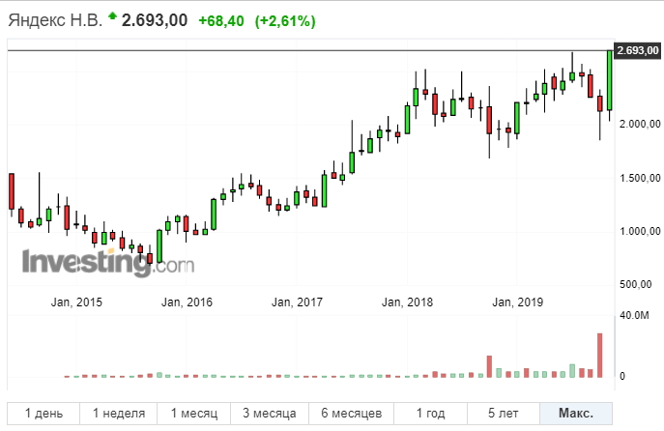The image size is (664, 431).
Task: Click the 'Jan, 2019' date axis label
Action: (x=517, y=302)
